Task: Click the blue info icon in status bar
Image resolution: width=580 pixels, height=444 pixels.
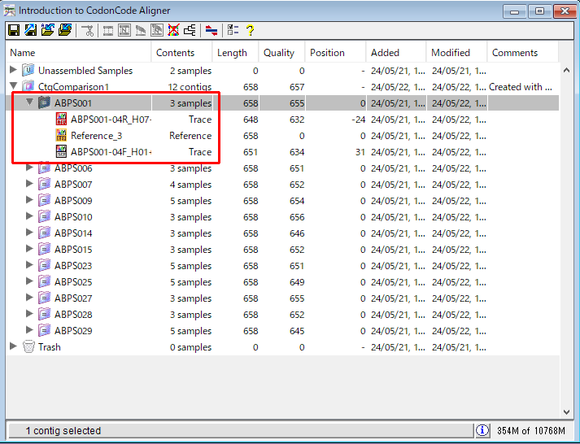Action: 482,430
